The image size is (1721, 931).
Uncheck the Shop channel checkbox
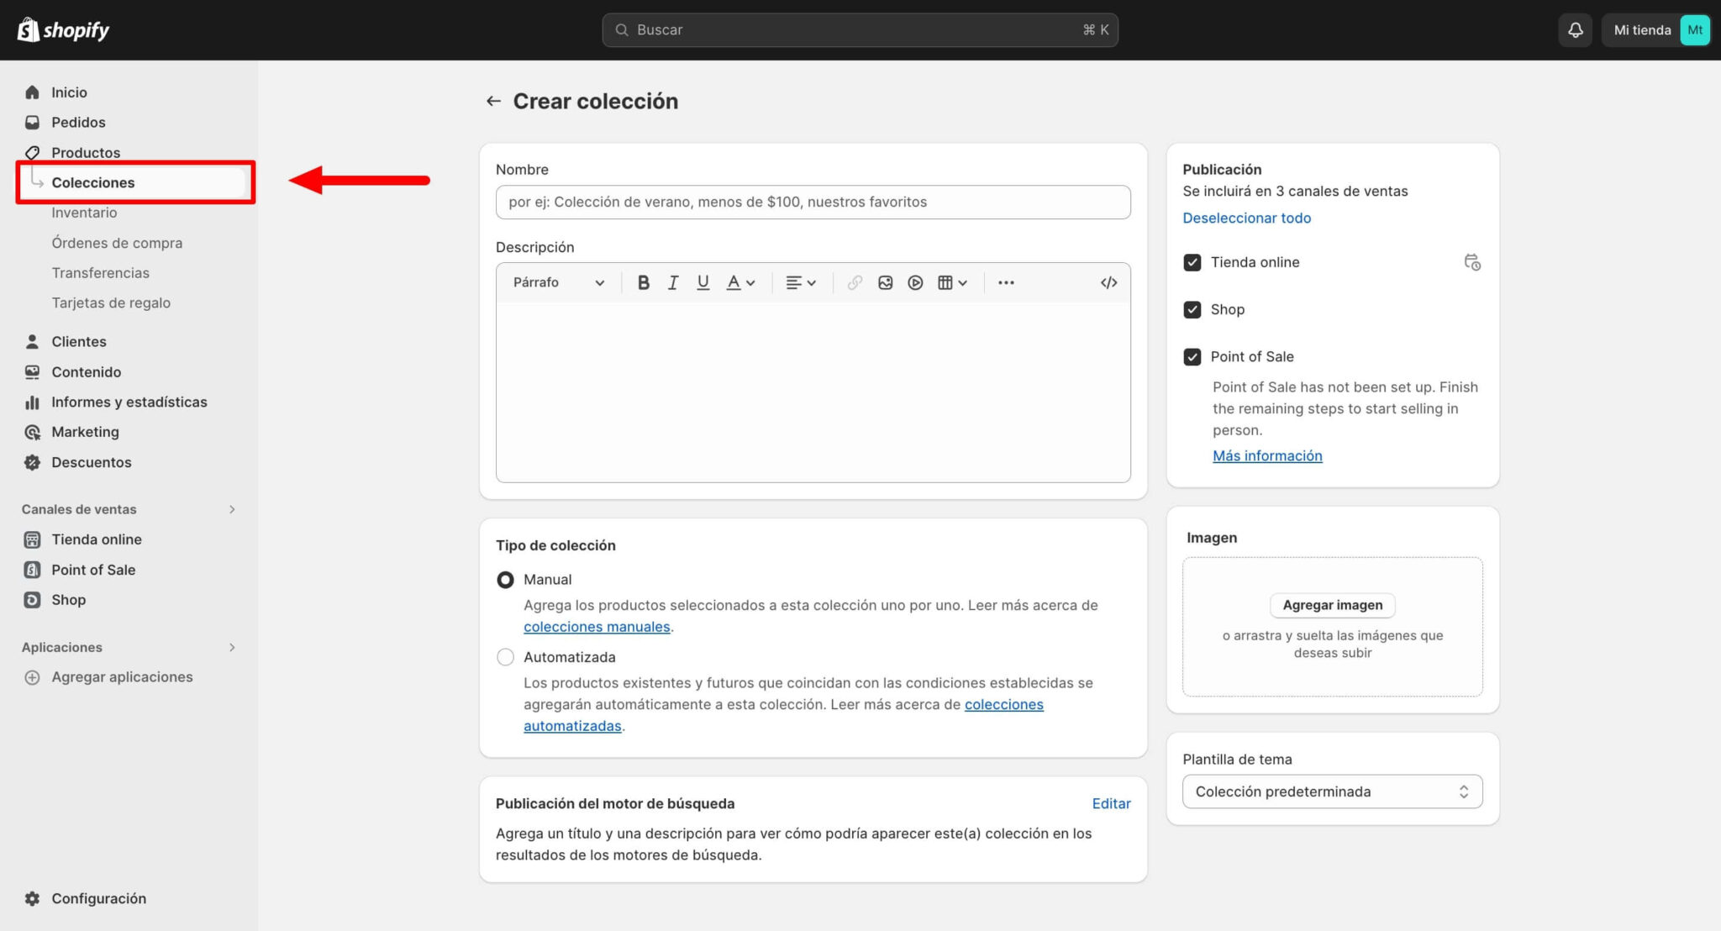[x=1192, y=309]
